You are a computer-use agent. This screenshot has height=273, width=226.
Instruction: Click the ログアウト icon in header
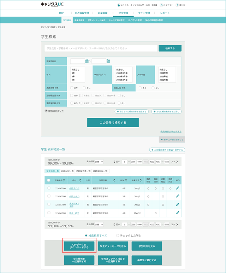161,5
